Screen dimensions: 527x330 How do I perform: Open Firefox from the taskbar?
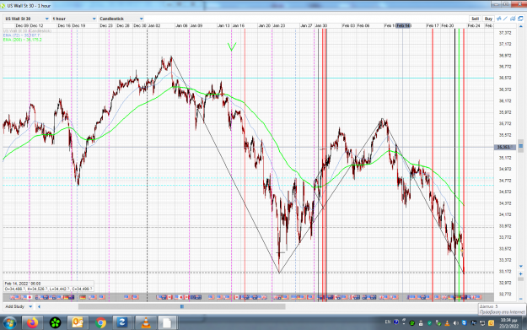(33, 323)
